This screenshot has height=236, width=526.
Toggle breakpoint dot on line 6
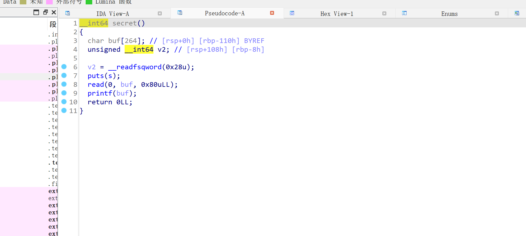tap(64, 67)
